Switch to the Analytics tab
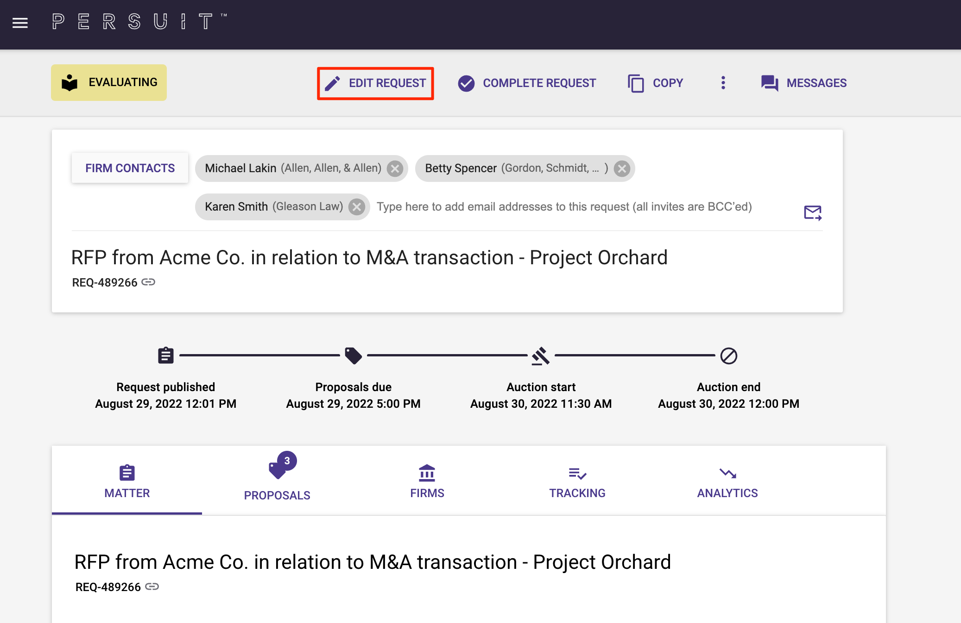The width and height of the screenshot is (961, 623). 727,481
